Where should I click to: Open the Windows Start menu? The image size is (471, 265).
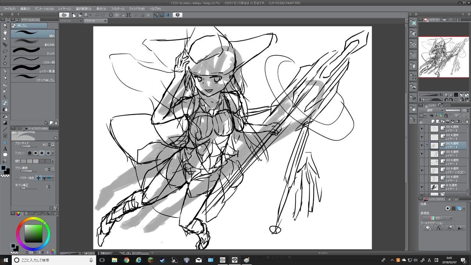coord(6,260)
